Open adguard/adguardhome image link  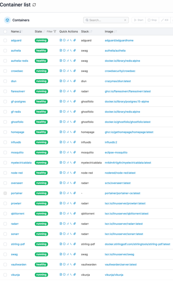(x=119, y=41)
